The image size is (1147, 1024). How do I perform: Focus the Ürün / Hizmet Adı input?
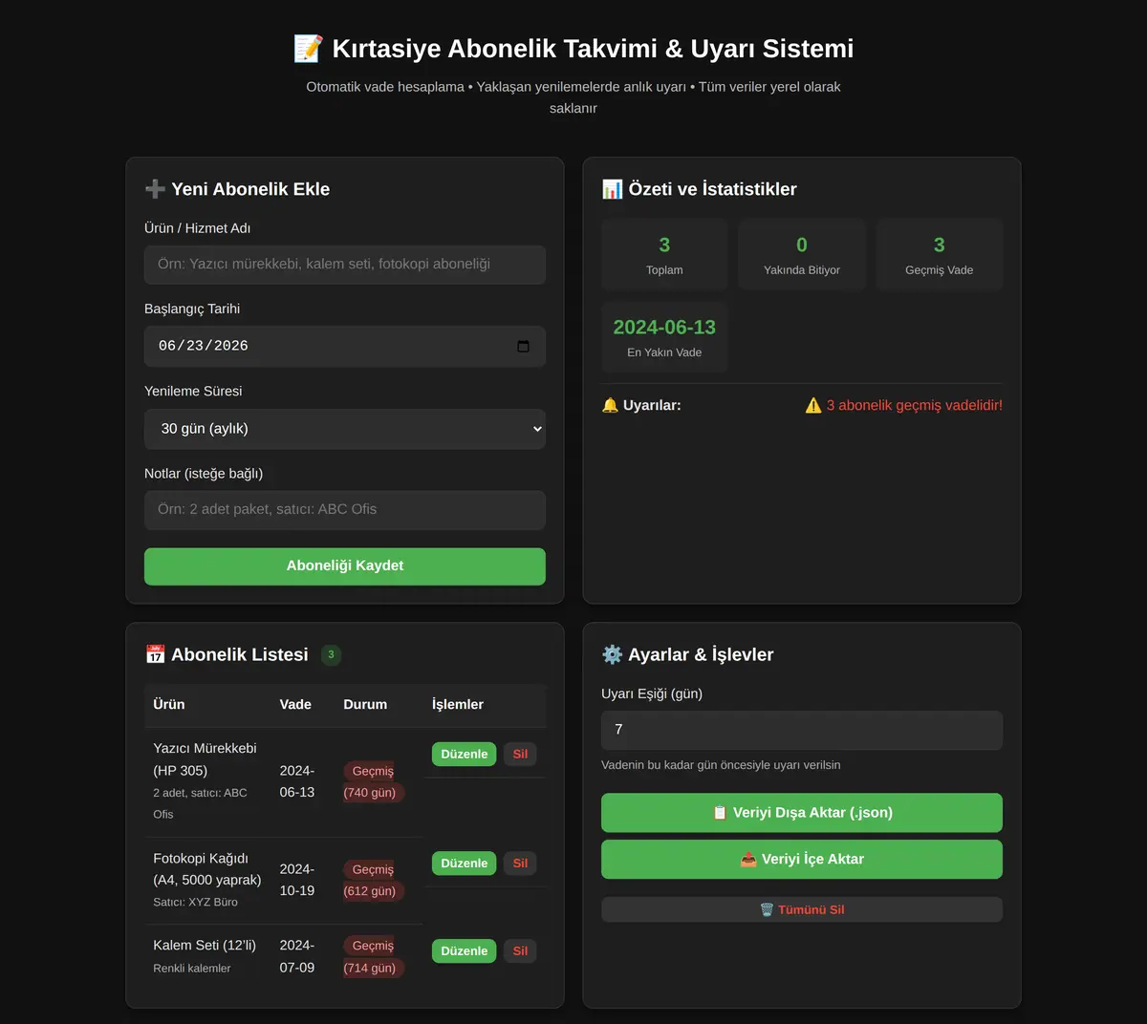click(345, 265)
